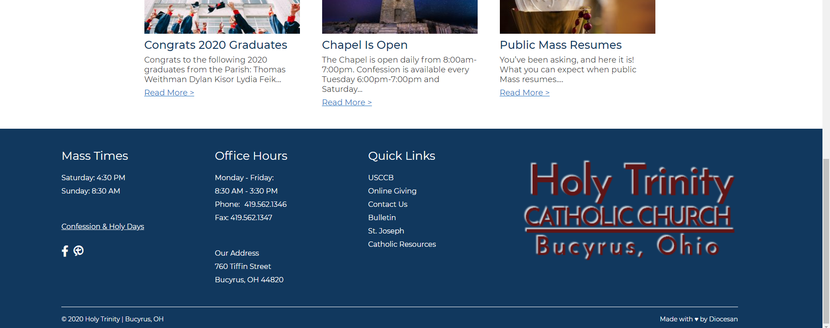Image resolution: width=830 pixels, height=328 pixels.
Task: Follow Read More under Chapel Is Open
Action: click(x=347, y=103)
